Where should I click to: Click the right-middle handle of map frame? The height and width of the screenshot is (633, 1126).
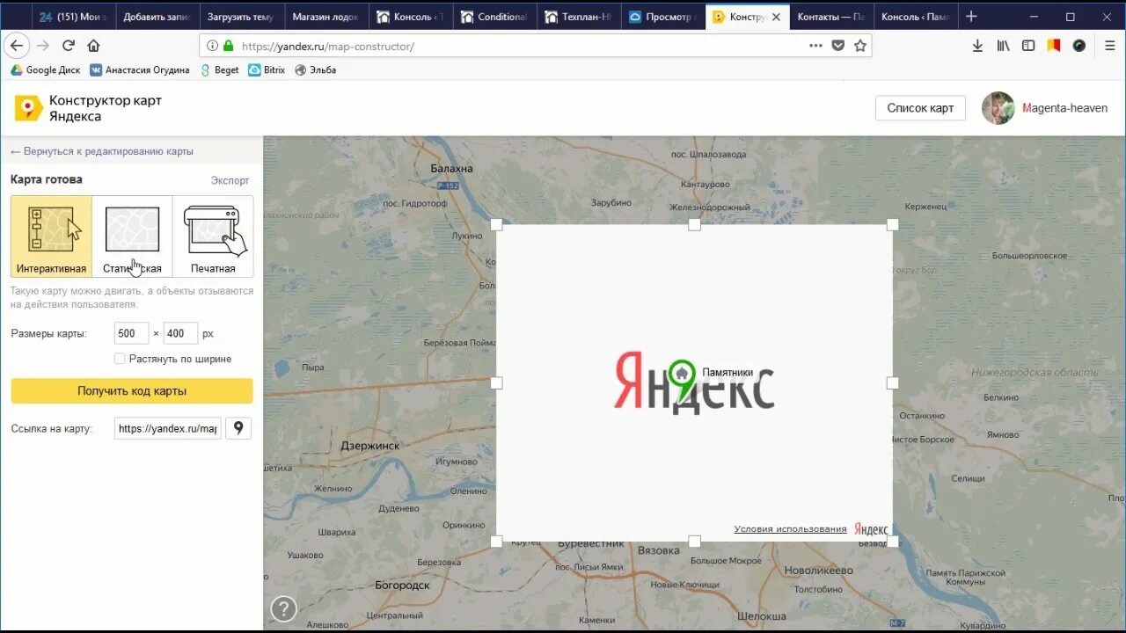point(892,383)
